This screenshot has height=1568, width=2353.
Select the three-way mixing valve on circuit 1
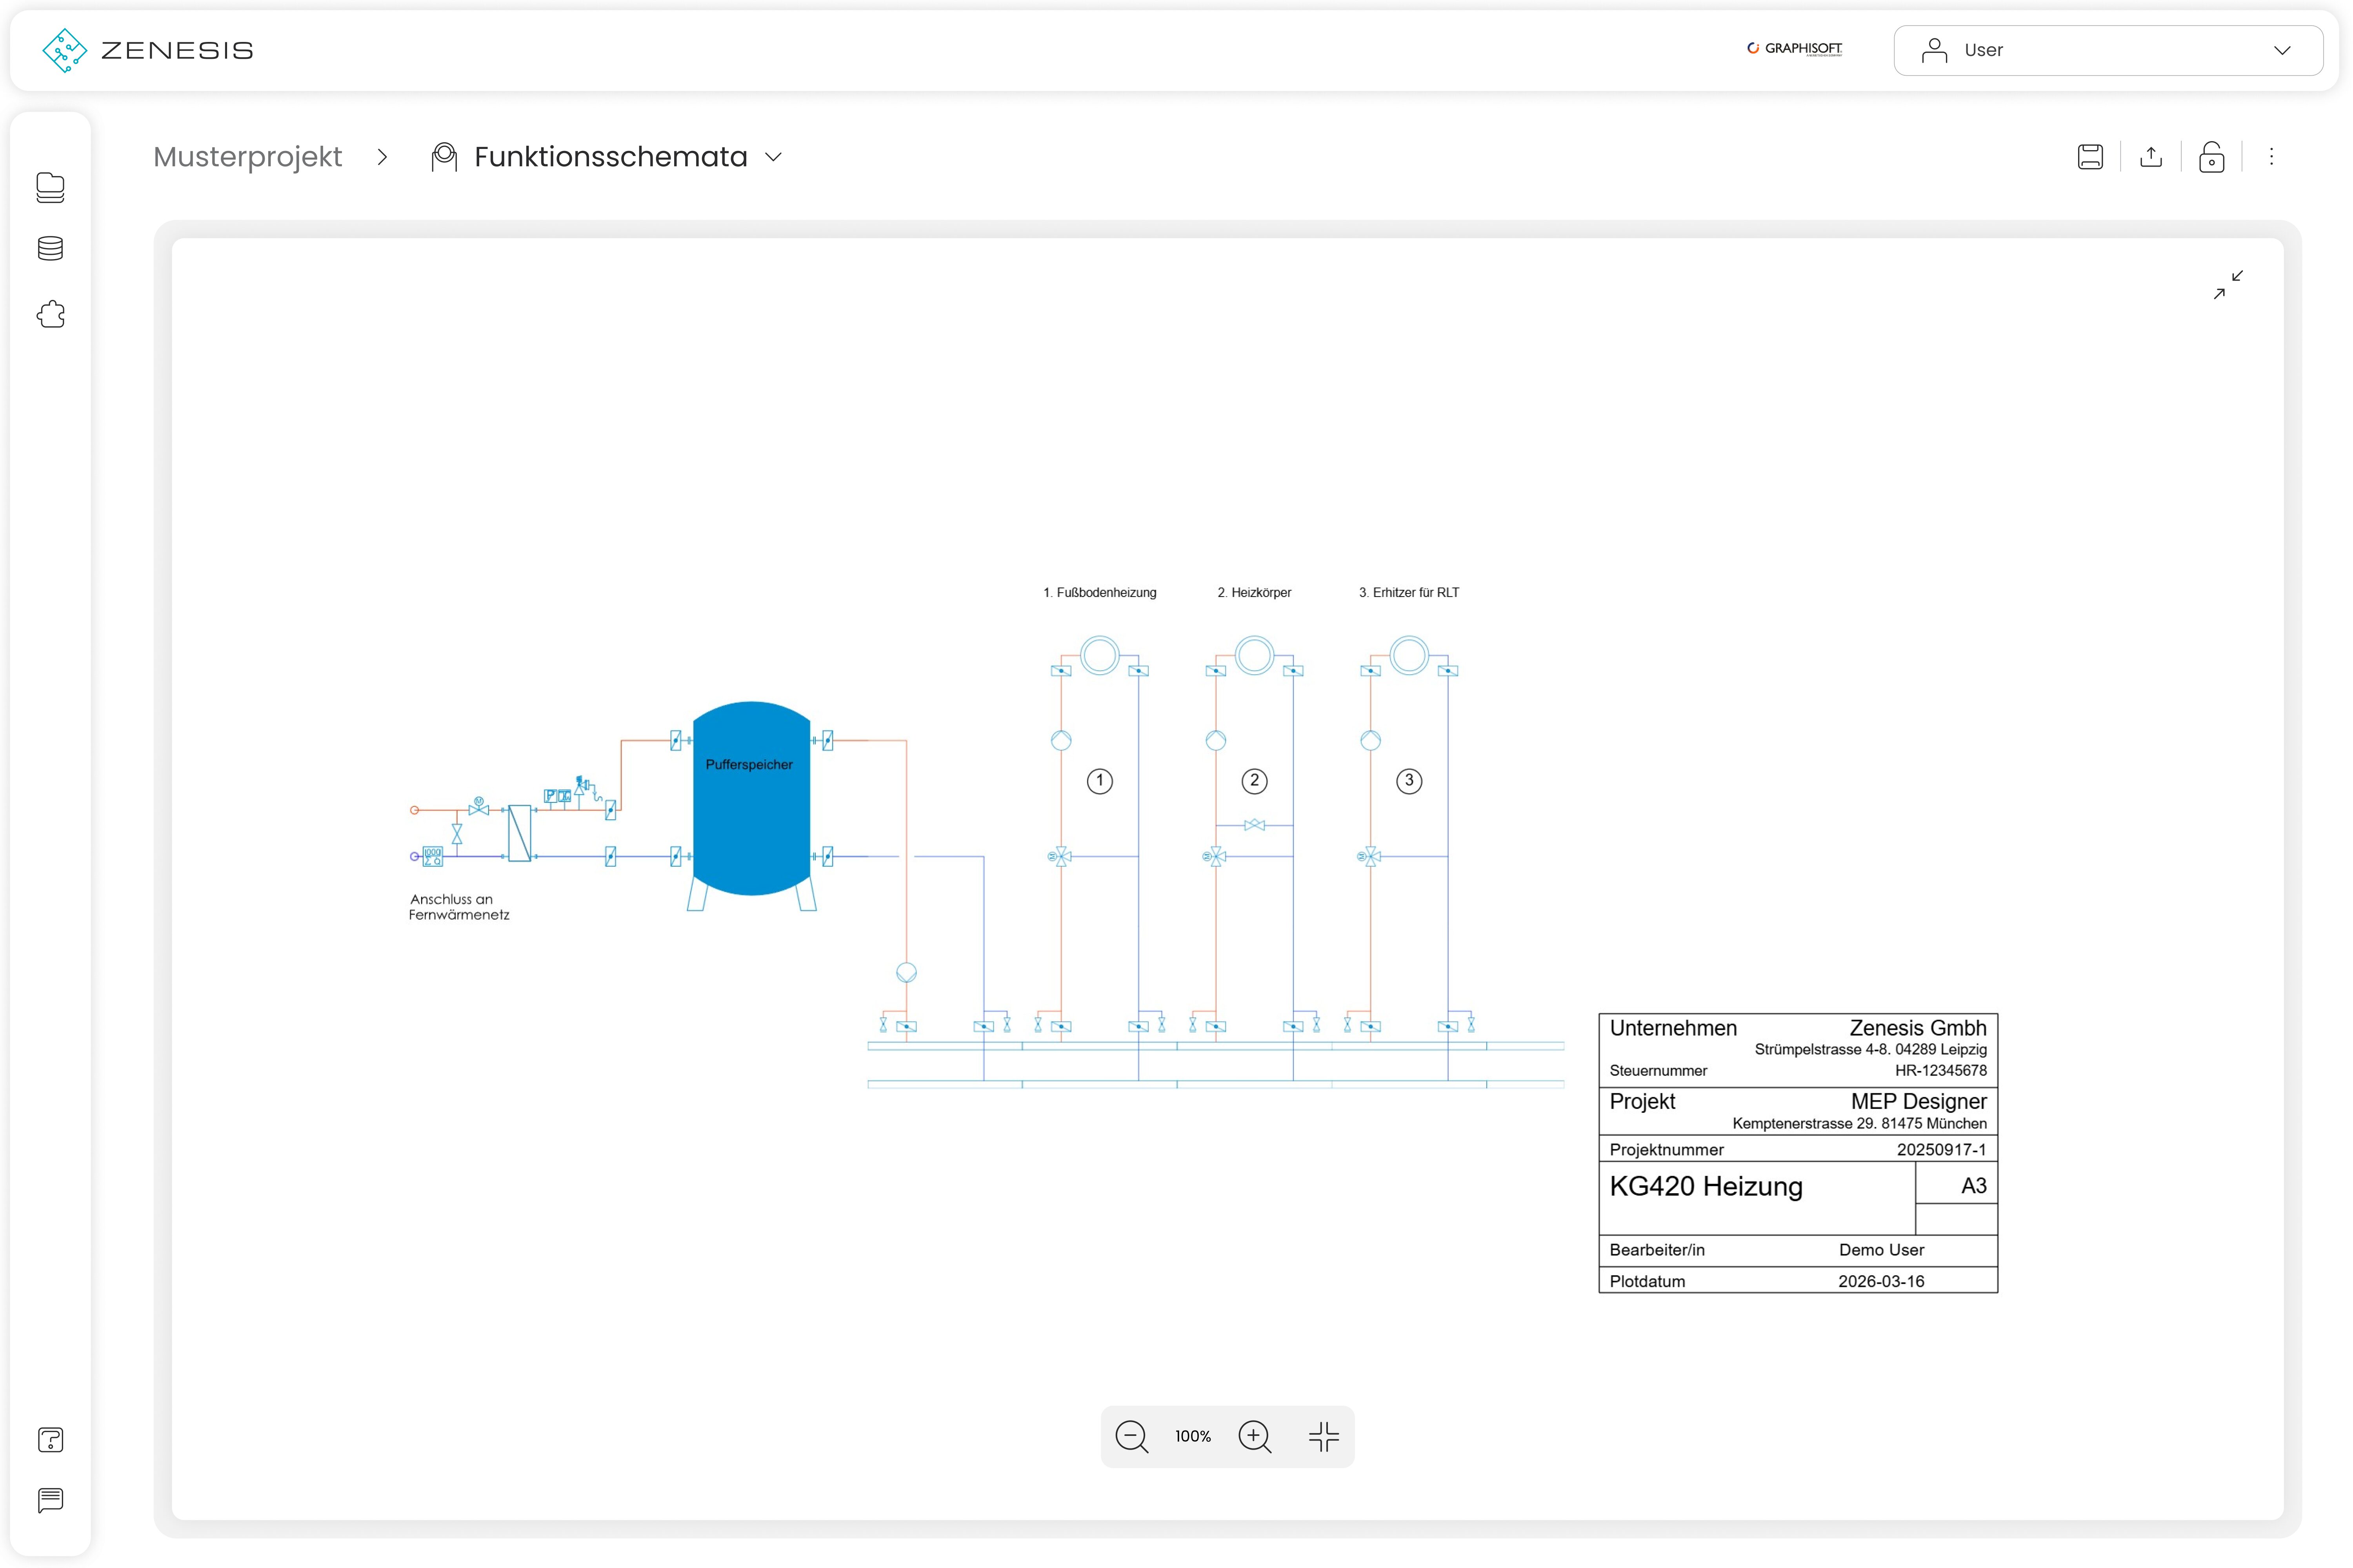pos(1060,857)
